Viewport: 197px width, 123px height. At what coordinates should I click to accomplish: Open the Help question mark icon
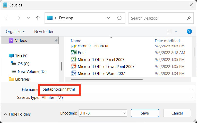click(189, 31)
